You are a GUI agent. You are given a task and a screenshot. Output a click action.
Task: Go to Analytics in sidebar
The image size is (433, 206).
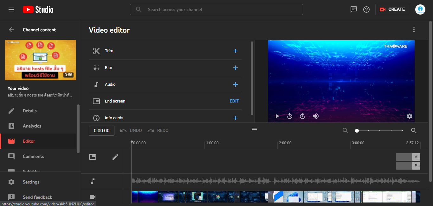click(x=32, y=126)
